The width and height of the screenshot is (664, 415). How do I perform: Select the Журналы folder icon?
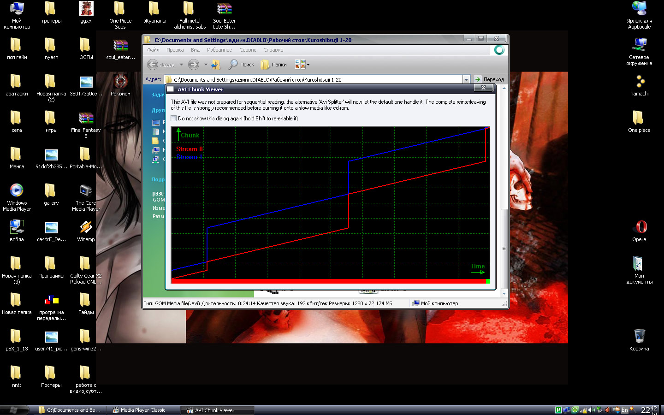155,12
